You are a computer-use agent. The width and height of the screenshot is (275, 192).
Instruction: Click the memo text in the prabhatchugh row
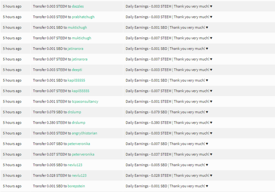169,17
